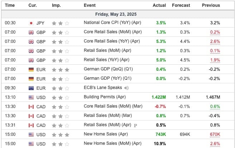235x148 pixels.
Task: Click the importance stars for National Core CPI
Action: (61, 23)
